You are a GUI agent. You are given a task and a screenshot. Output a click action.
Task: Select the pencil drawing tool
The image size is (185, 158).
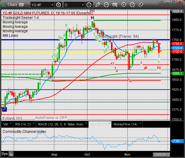pos(98,5)
